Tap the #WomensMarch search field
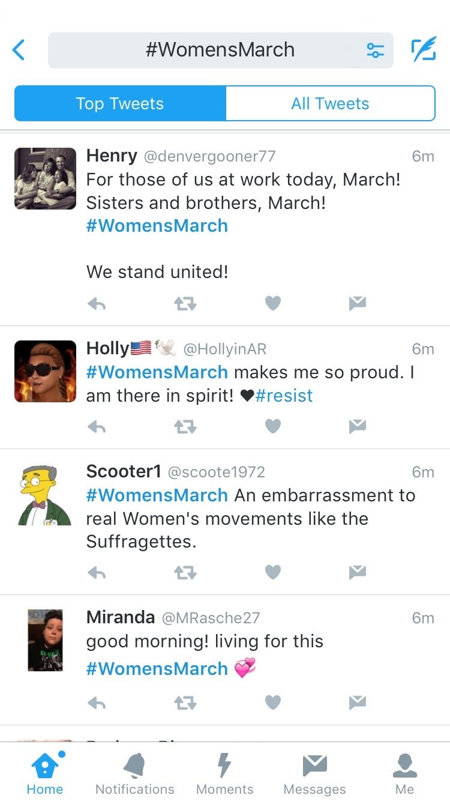 click(220, 50)
